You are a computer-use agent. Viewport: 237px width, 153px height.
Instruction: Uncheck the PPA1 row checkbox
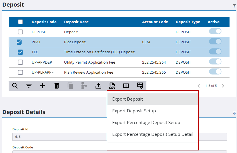pyautogui.click(x=19, y=42)
